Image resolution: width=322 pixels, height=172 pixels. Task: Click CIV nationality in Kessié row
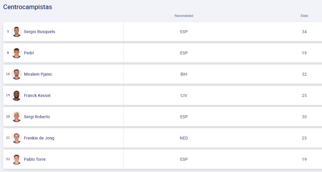(184, 95)
